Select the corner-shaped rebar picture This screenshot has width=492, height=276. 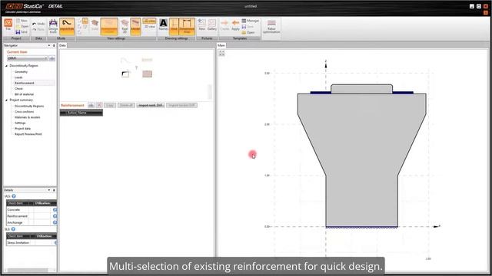tap(125, 74)
